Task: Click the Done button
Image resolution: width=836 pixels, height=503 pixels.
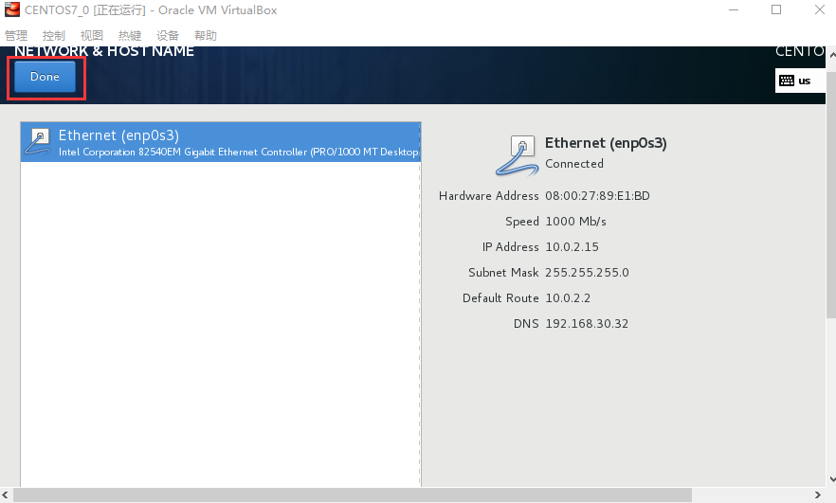Action: [x=45, y=77]
